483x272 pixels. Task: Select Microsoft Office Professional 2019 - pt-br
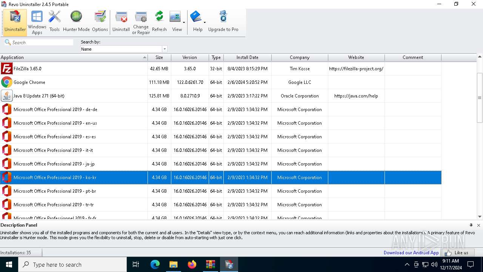(x=221, y=191)
